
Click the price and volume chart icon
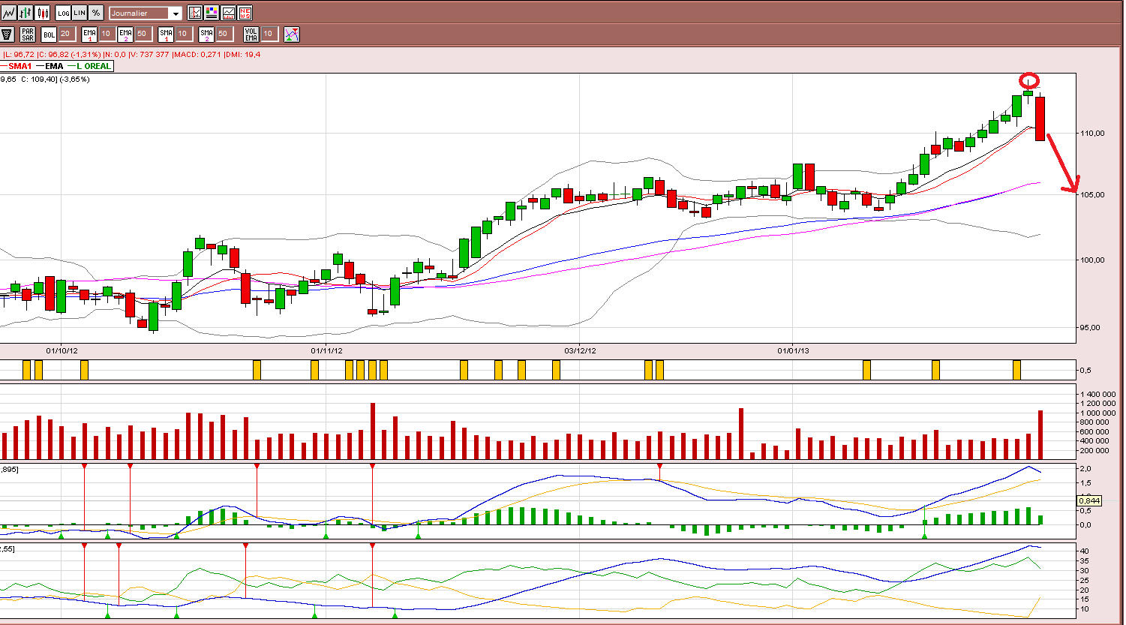pos(228,13)
